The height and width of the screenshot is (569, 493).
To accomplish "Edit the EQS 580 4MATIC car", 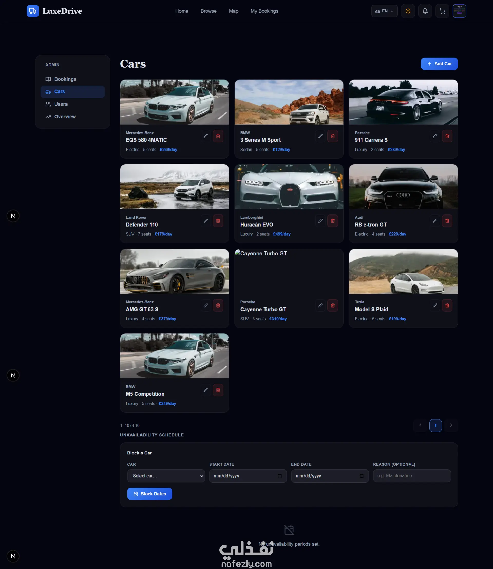I will 205,136.
